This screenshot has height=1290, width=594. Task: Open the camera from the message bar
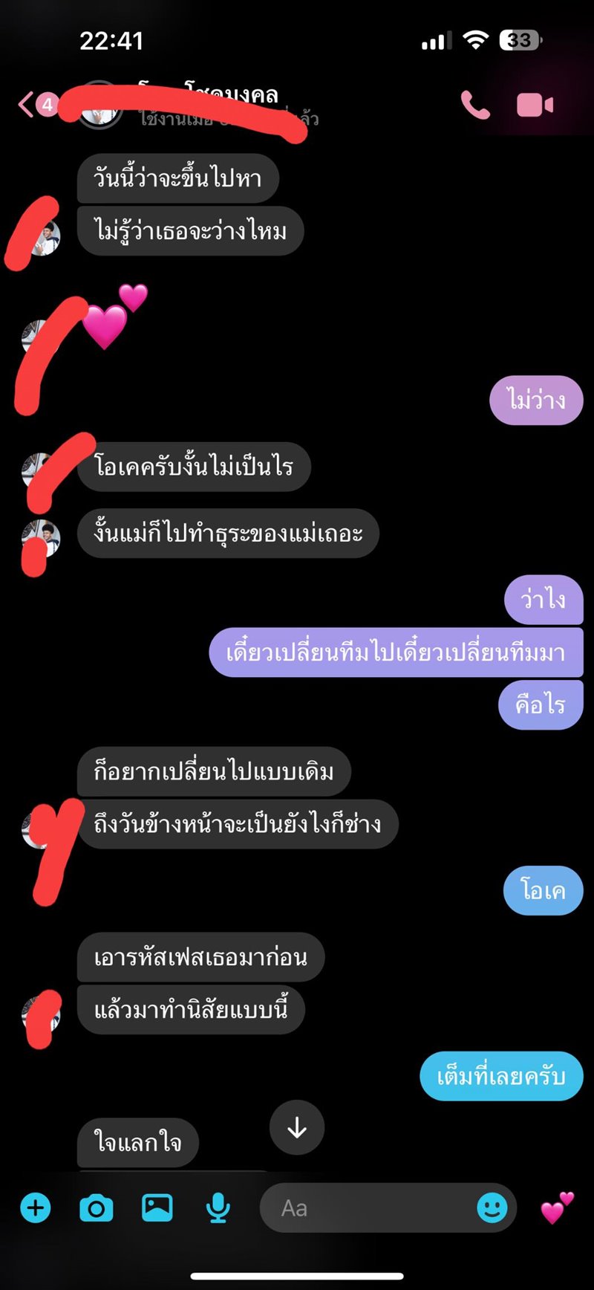coord(96,1208)
